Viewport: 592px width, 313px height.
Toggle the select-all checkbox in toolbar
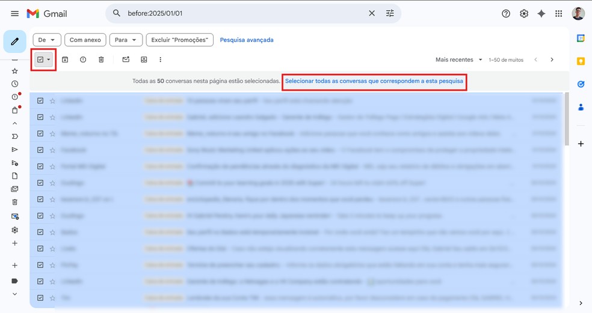tap(40, 59)
